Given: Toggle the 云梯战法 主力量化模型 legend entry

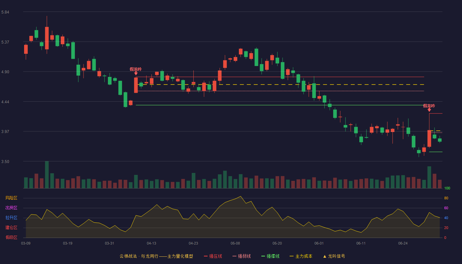Looking at the screenshot, I should click(x=156, y=256).
